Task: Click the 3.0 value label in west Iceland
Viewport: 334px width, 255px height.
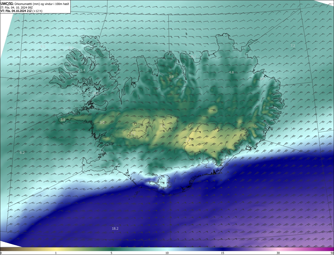Action: (102, 122)
